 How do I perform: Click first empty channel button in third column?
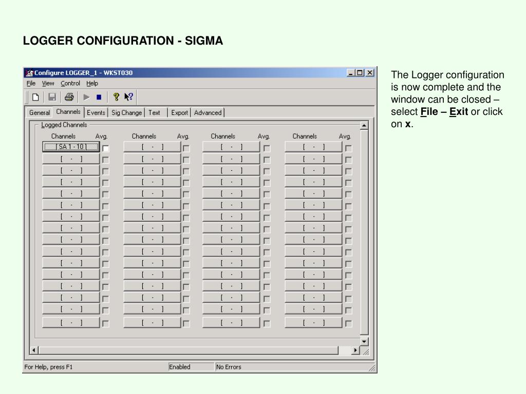coord(232,147)
